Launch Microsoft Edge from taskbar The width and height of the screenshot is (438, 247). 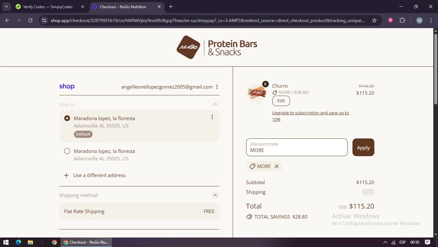[x=18, y=242]
